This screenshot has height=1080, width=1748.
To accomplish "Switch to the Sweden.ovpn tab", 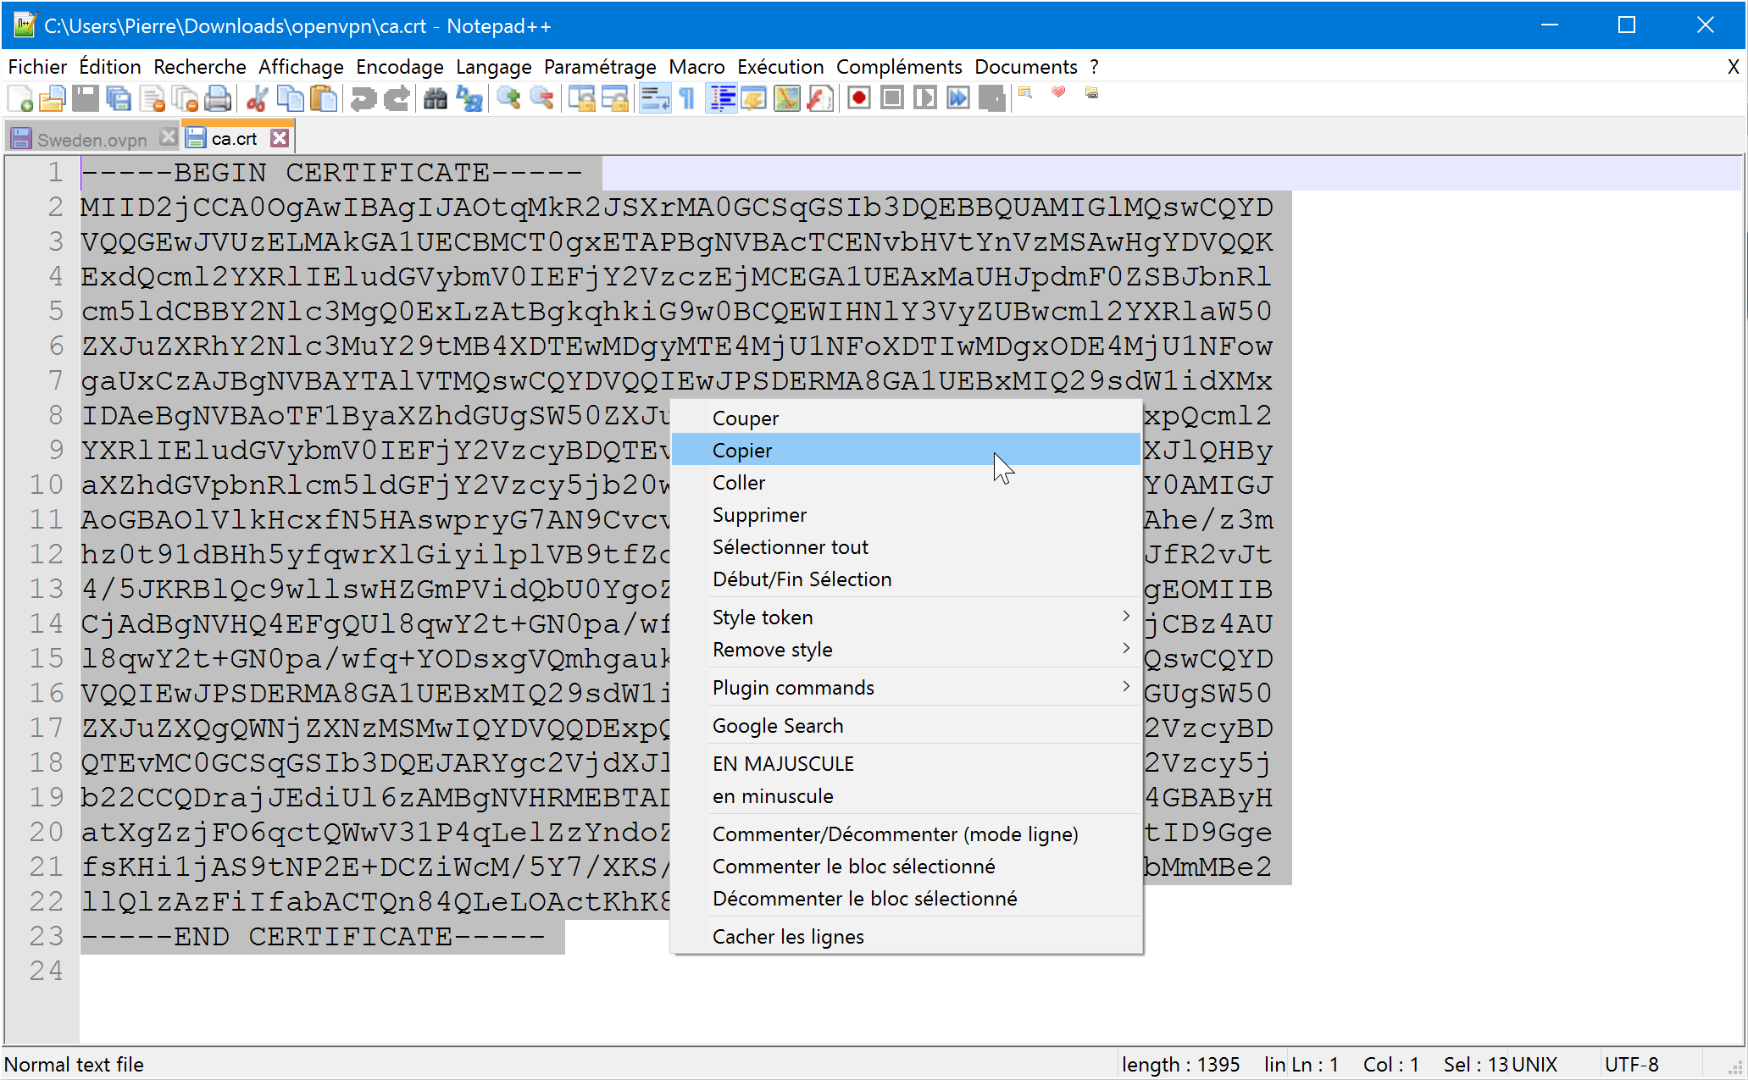I will coord(92,140).
